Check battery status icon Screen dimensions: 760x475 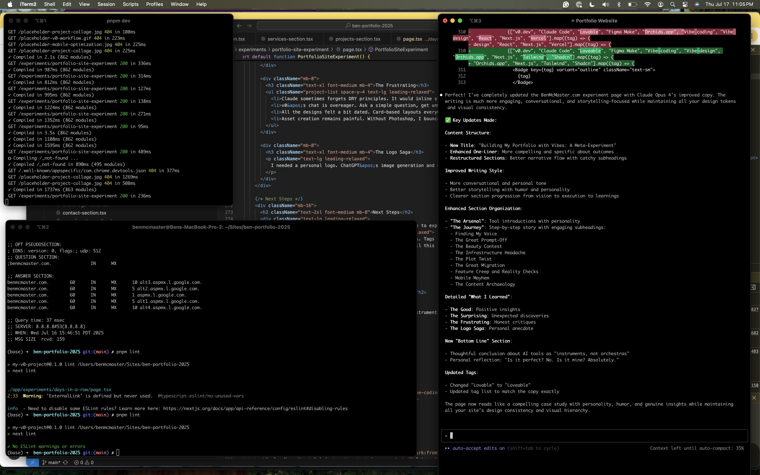[632, 4]
